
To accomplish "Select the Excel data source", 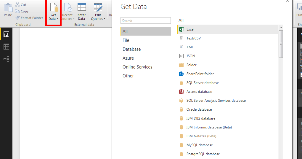I will pos(190,29).
